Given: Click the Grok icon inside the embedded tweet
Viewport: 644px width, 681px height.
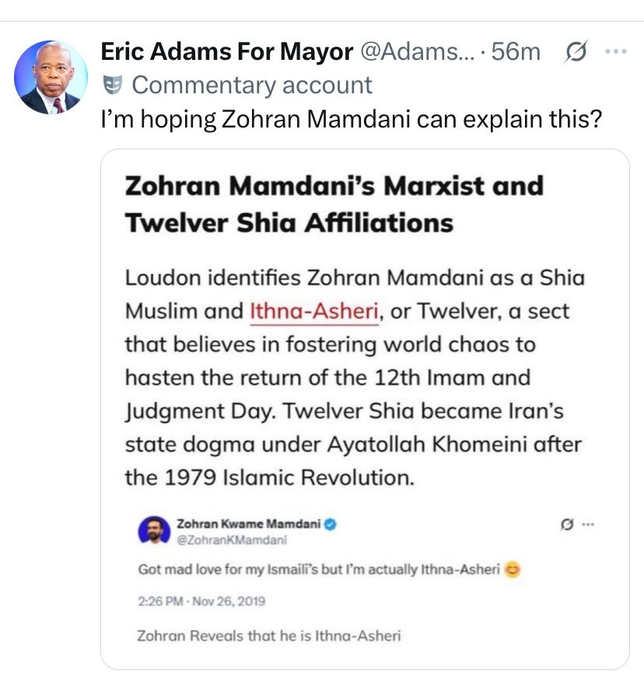Looking at the screenshot, I should (x=565, y=525).
